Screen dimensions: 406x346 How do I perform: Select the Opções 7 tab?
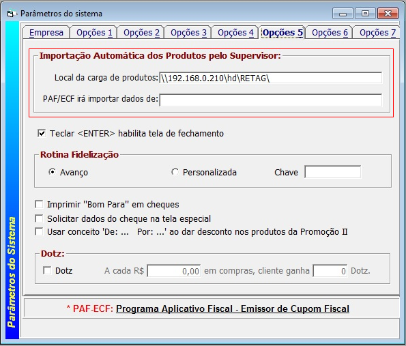(x=377, y=33)
